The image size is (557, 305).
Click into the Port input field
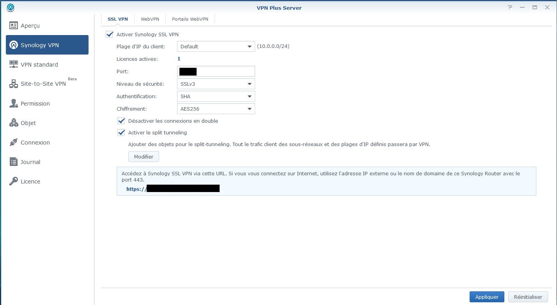(x=216, y=71)
